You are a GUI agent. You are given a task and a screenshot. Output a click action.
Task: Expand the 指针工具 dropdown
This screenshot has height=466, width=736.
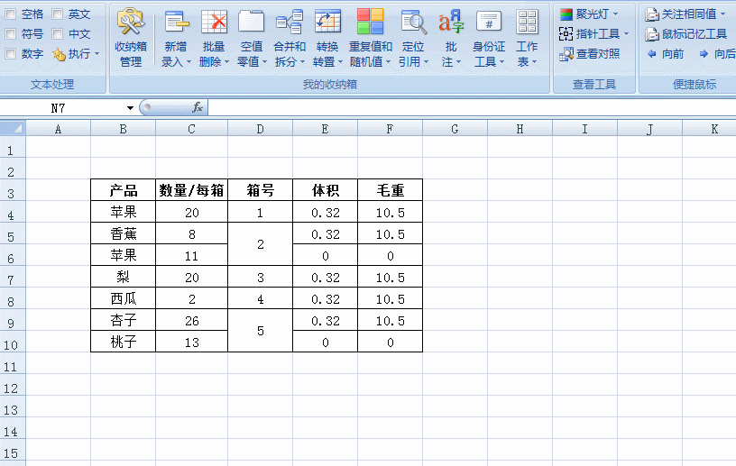(626, 34)
